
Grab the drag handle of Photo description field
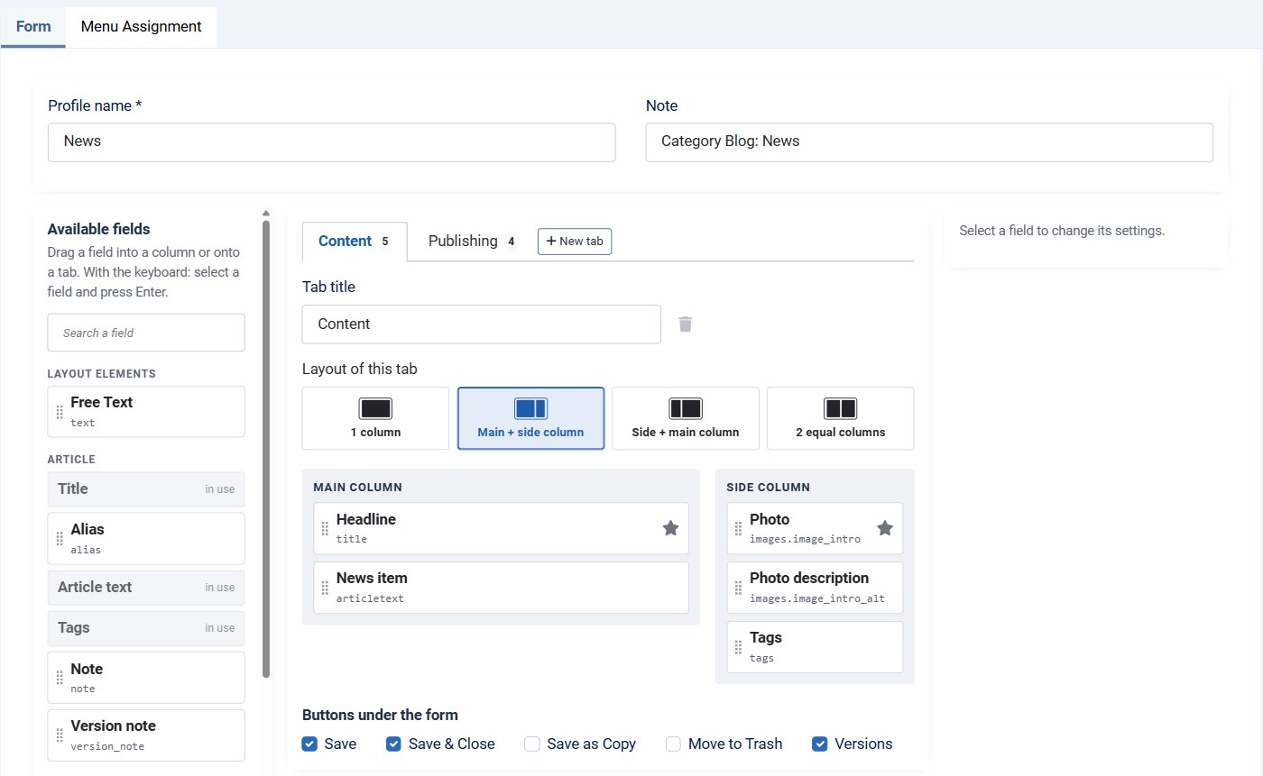(738, 588)
